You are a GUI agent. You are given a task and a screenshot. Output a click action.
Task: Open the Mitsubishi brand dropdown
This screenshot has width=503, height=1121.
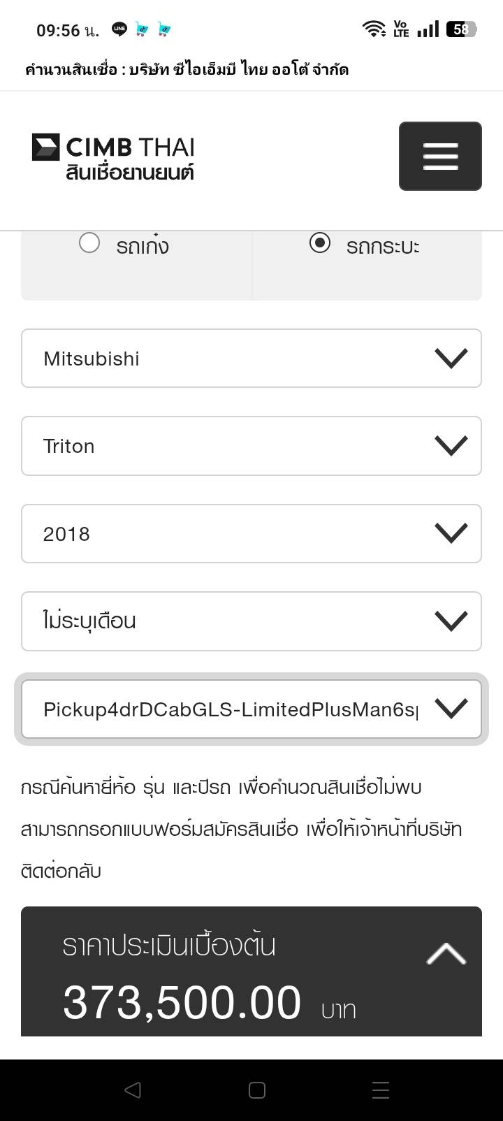point(251,359)
